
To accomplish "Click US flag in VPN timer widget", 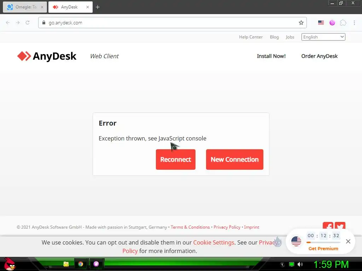I will click(296, 241).
